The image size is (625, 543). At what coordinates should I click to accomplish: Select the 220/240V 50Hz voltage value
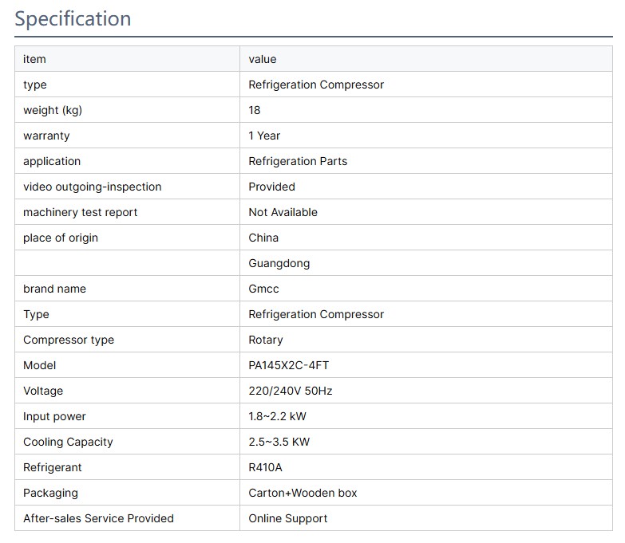click(290, 391)
